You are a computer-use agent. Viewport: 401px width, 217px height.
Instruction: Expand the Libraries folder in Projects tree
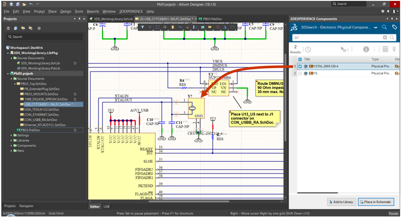[x=11, y=140]
